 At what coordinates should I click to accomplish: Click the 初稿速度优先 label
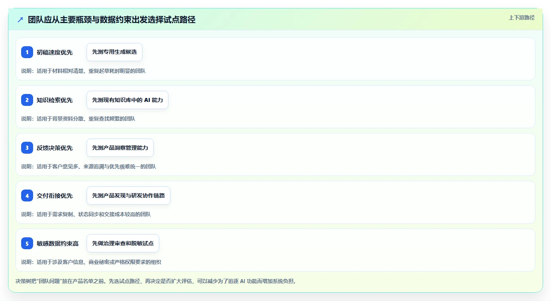coord(55,52)
